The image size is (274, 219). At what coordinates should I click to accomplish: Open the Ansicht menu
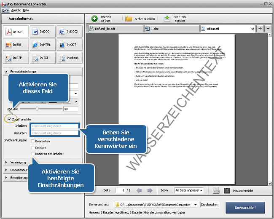point(16,10)
